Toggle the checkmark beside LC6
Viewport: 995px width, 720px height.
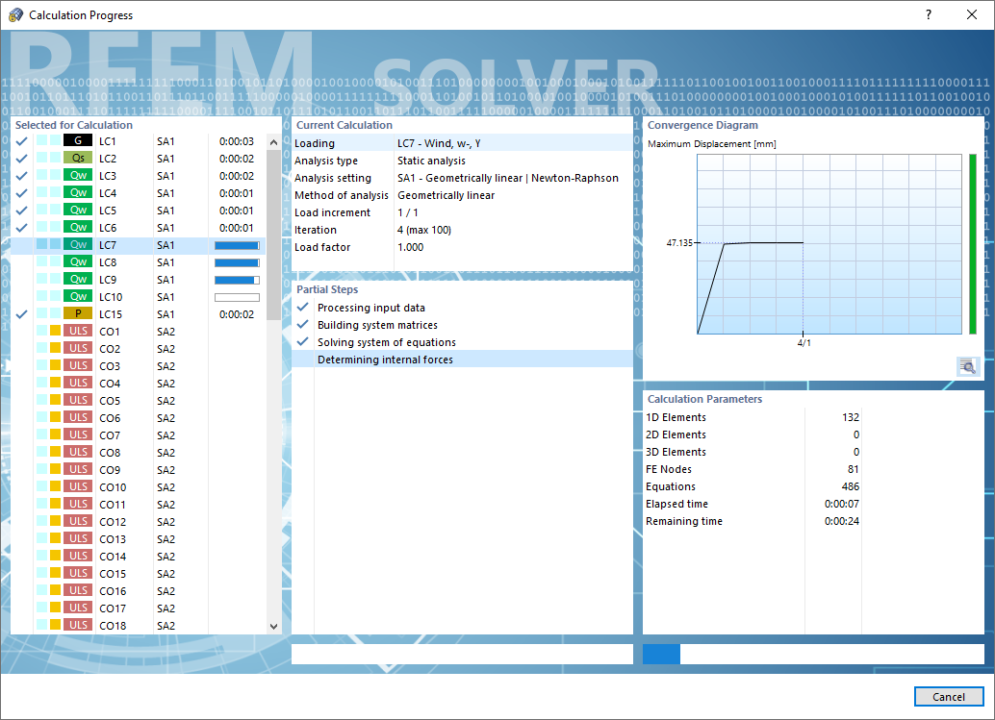(x=21, y=226)
